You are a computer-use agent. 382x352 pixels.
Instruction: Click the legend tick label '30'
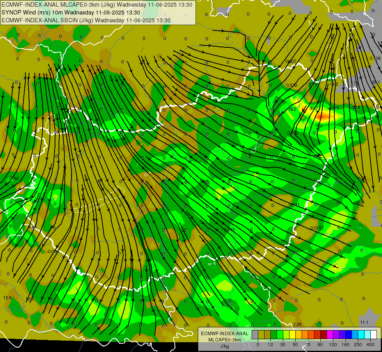tap(283, 345)
